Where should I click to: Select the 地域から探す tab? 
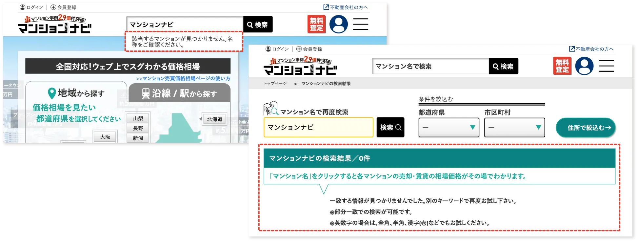pyautogui.click(x=76, y=93)
